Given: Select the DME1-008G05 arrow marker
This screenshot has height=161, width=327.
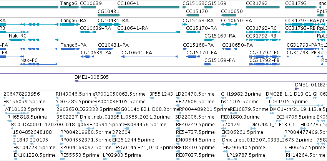Looking at the screenshot, I should (76, 81).
